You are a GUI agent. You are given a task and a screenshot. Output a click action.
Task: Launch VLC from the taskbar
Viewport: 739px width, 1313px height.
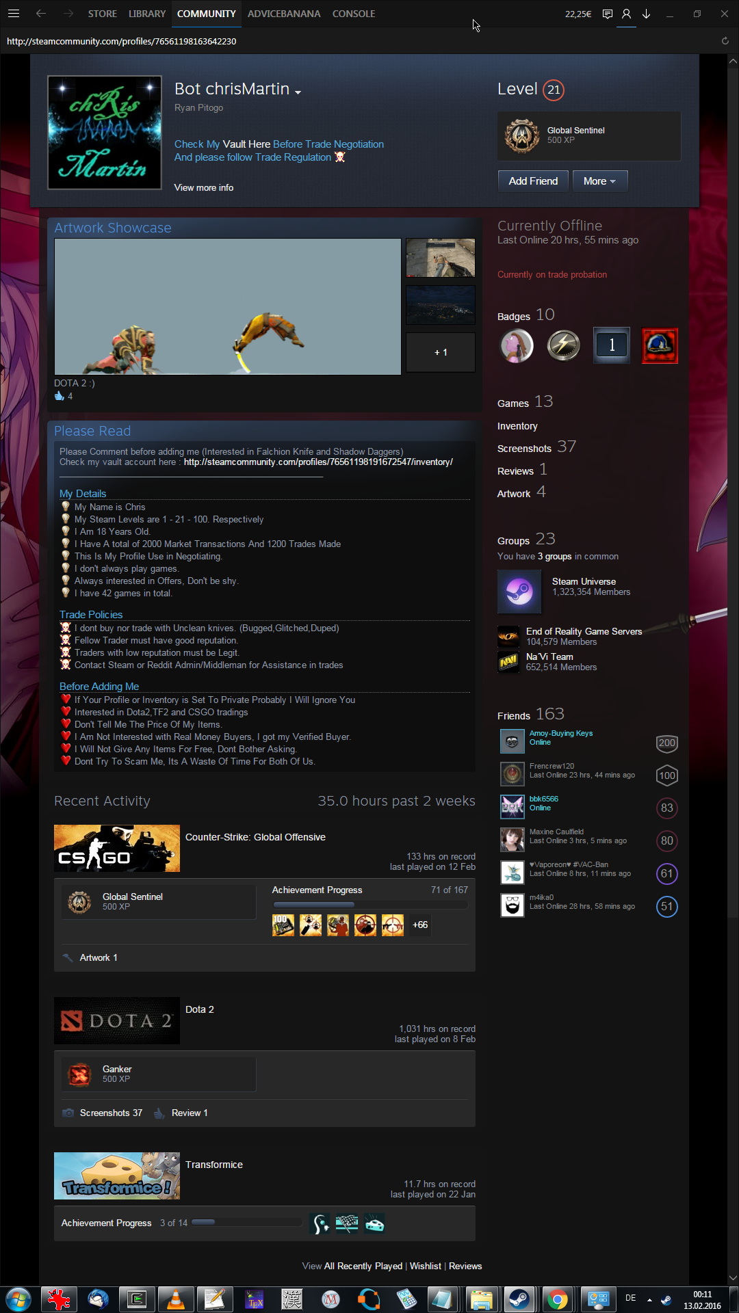[x=176, y=1299]
